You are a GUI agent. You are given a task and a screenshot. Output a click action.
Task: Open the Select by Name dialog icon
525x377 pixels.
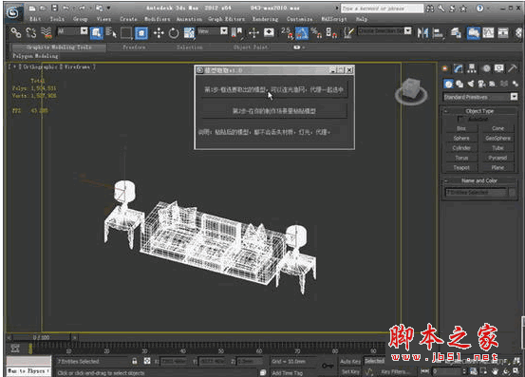click(111, 32)
